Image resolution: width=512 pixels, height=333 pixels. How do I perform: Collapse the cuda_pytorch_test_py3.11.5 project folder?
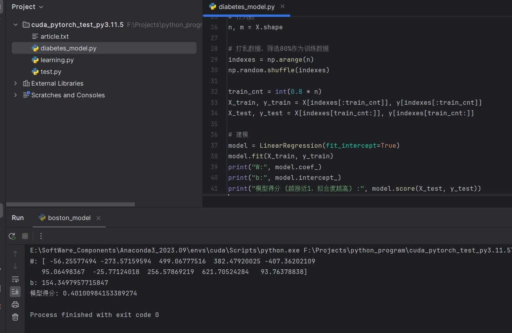coord(16,25)
